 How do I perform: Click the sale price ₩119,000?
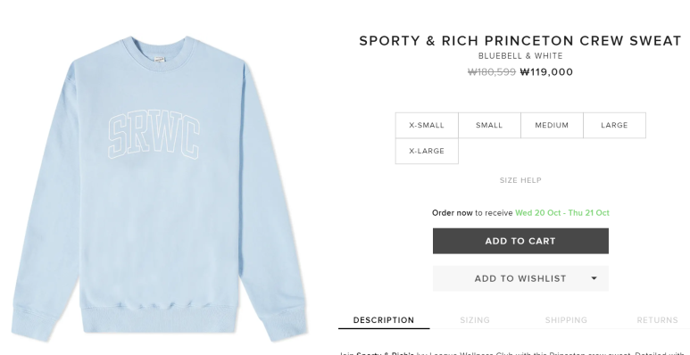(x=546, y=72)
